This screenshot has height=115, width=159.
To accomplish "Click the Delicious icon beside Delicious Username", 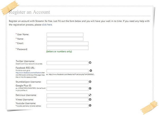I will pos(90,95).
